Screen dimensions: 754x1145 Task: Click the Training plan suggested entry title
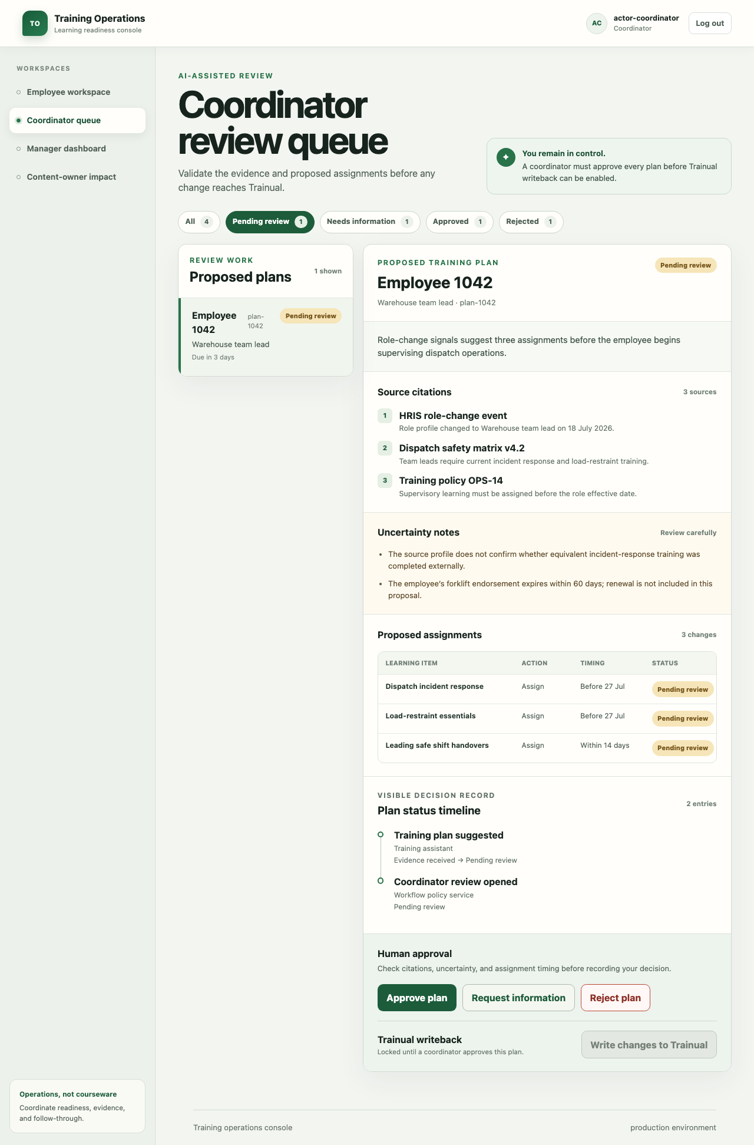tap(449, 835)
